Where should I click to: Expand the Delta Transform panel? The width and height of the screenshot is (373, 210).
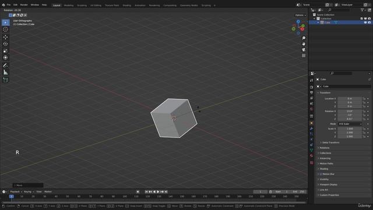coord(330,142)
